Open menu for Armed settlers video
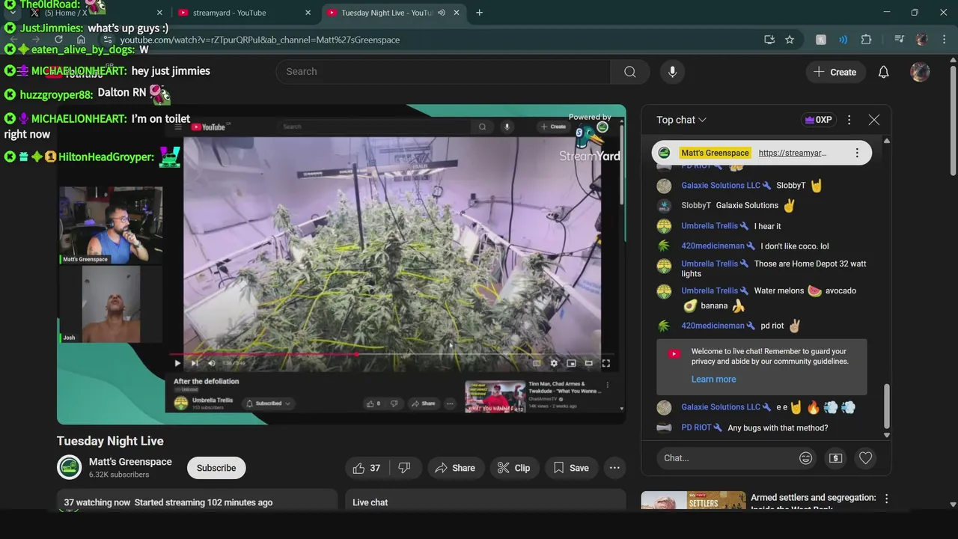 887,499
